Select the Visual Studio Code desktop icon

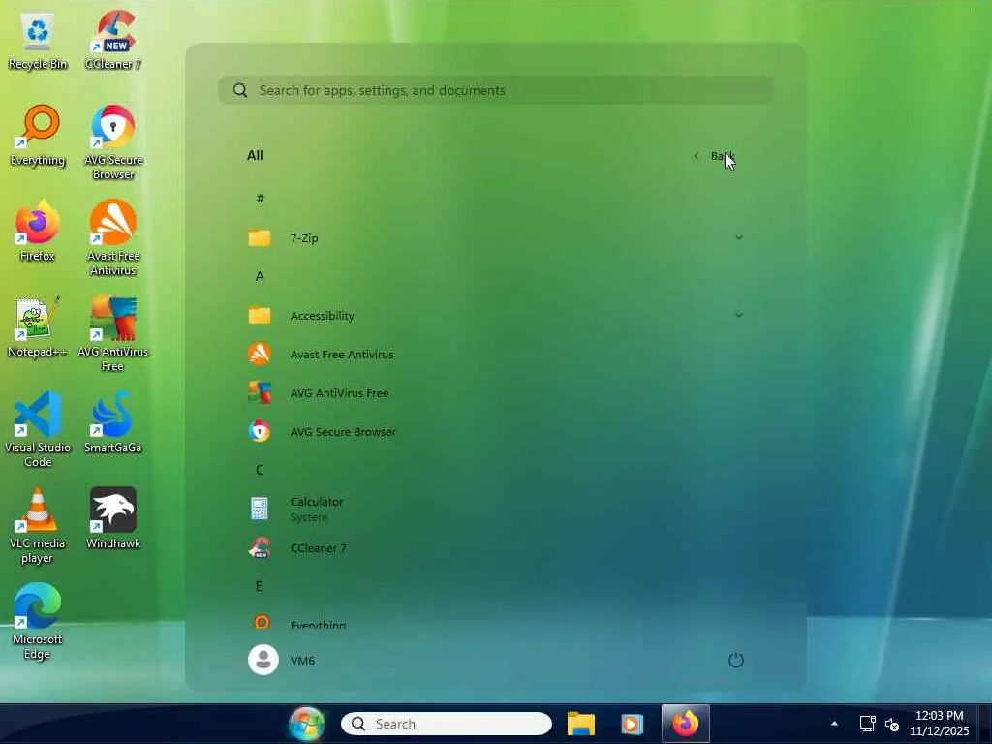point(38,429)
